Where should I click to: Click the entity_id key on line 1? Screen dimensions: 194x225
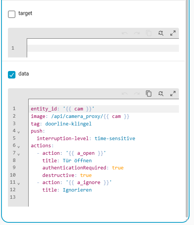[44, 109]
